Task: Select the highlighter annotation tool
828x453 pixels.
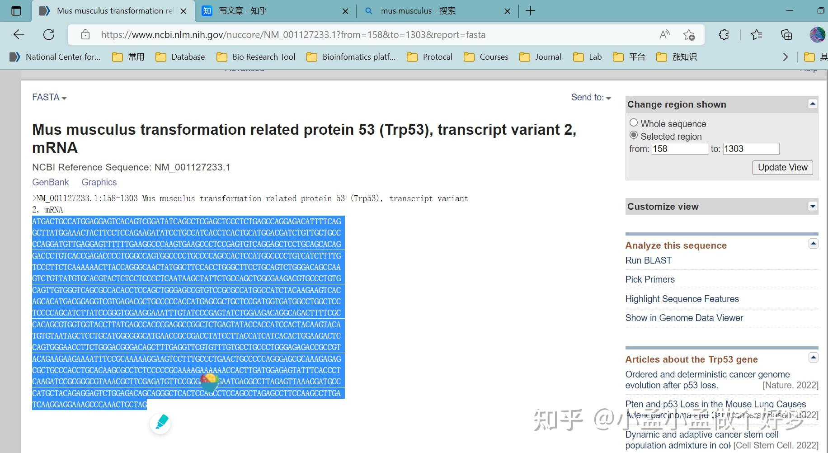Action: (160, 423)
